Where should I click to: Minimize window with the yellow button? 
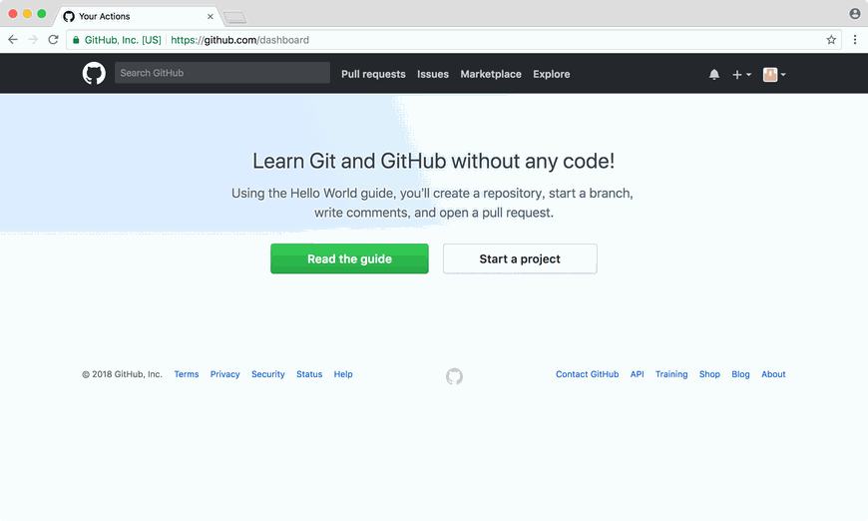pos(27,13)
